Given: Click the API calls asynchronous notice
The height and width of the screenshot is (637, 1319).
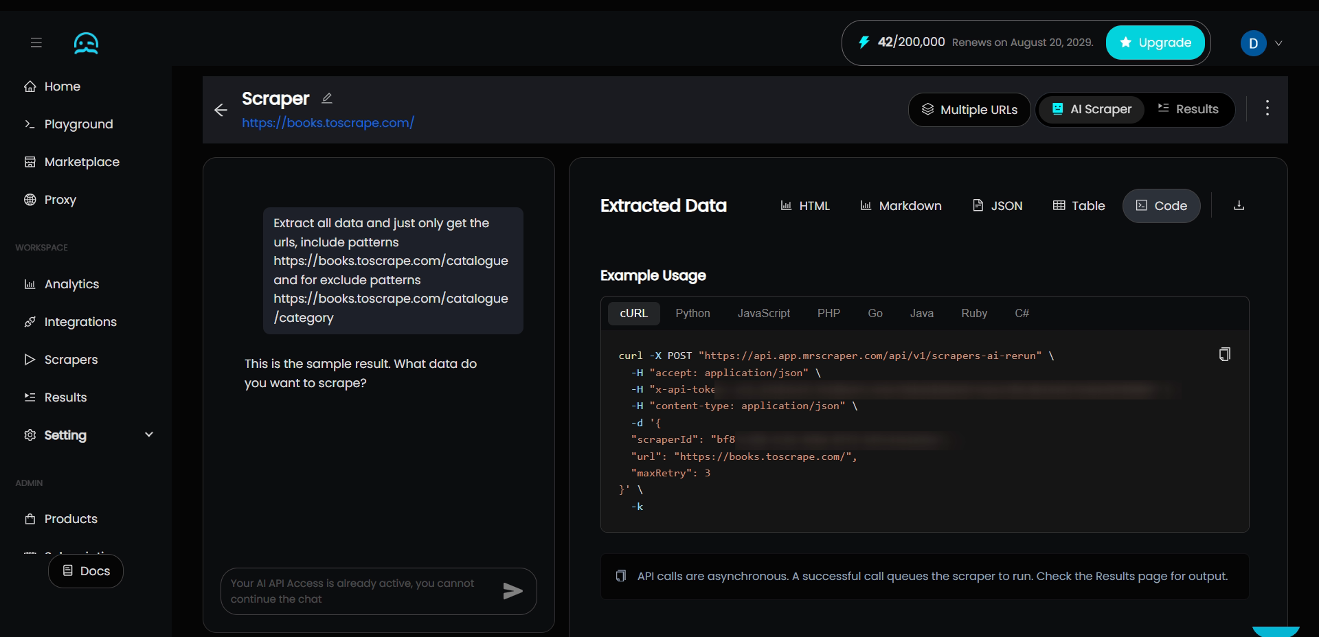Looking at the screenshot, I should pyautogui.click(x=925, y=577).
